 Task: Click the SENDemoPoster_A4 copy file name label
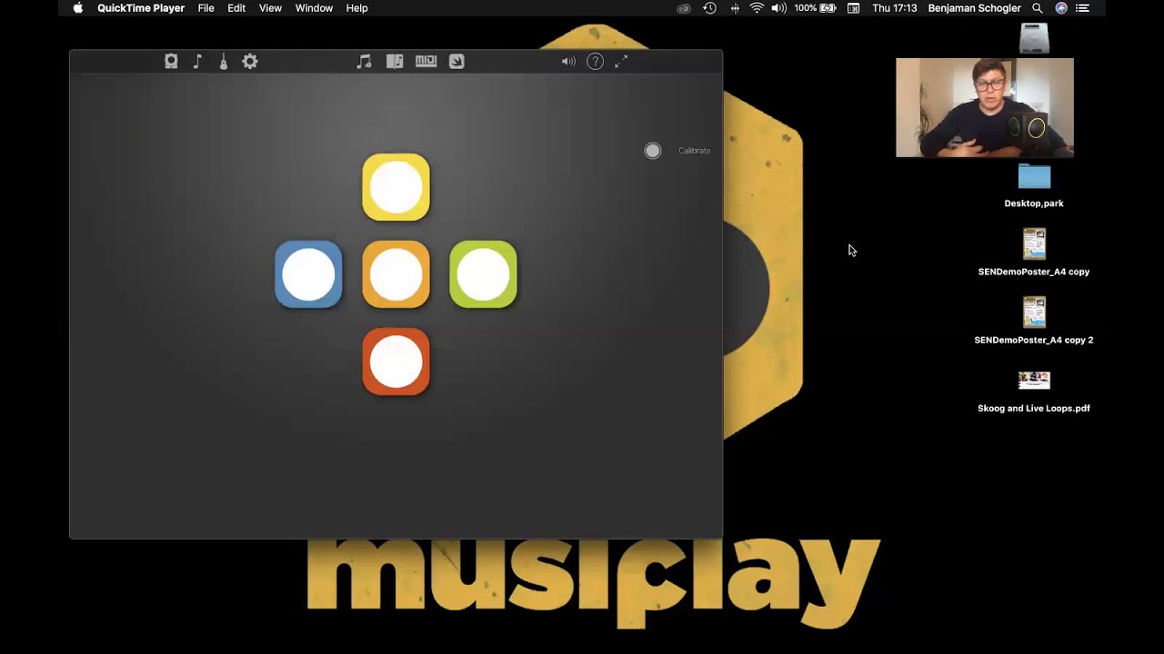[x=1034, y=272]
